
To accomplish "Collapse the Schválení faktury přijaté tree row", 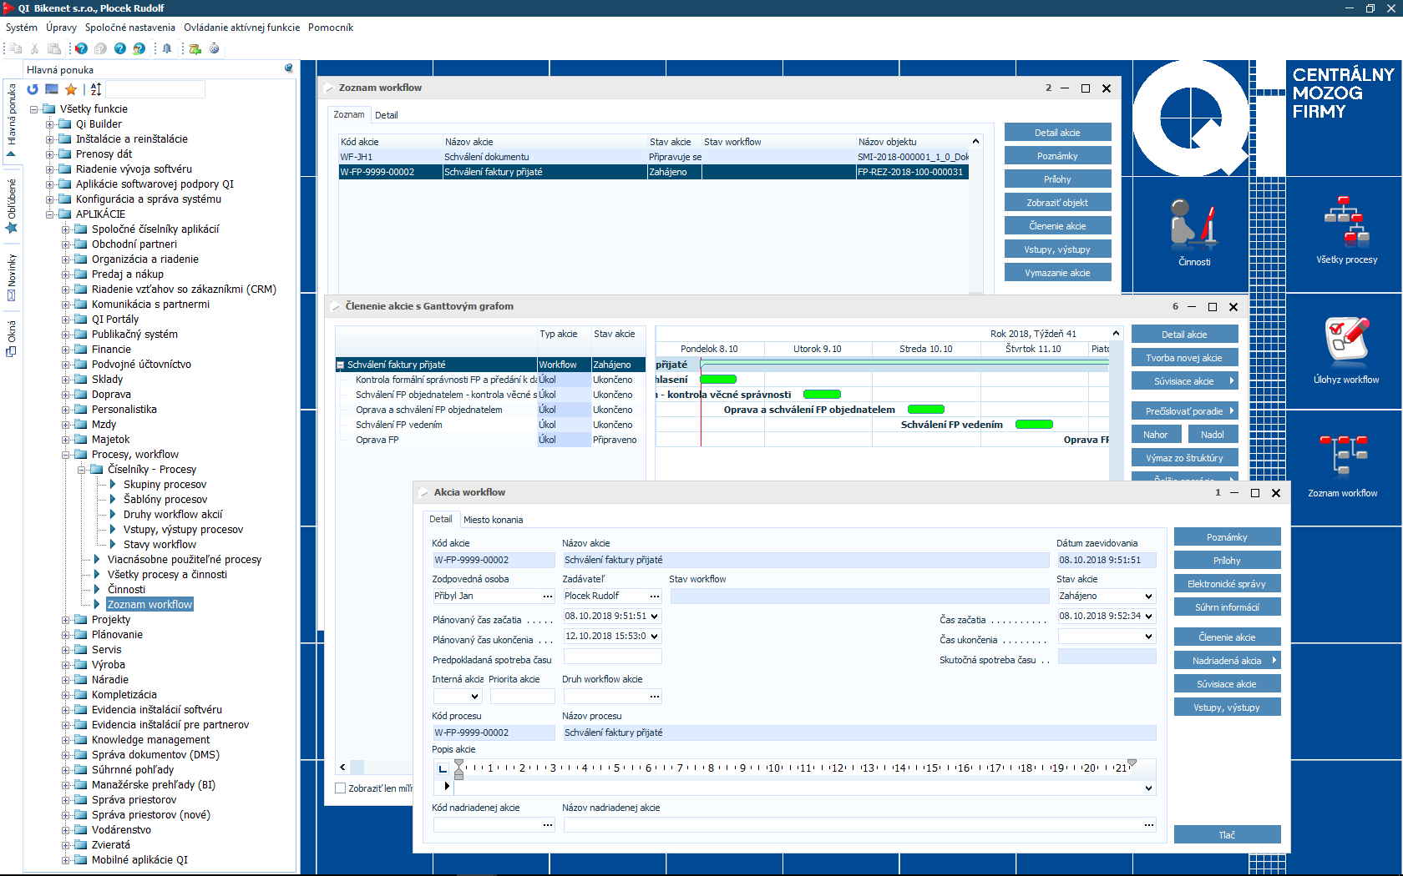I will click(341, 365).
